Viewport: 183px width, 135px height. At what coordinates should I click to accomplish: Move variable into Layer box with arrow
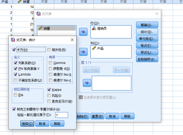tap(87, 83)
